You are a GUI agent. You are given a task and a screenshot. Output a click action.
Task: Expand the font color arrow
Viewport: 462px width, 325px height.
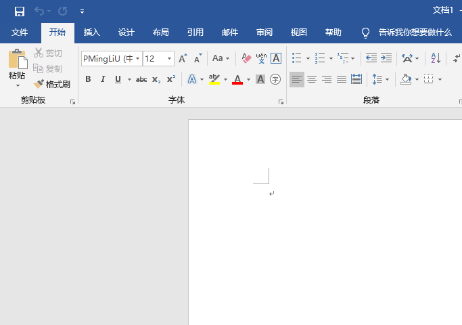[x=248, y=79]
